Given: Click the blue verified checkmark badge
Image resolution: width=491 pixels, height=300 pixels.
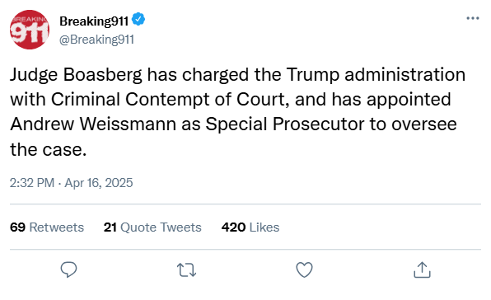Looking at the screenshot, I should pos(138,20).
